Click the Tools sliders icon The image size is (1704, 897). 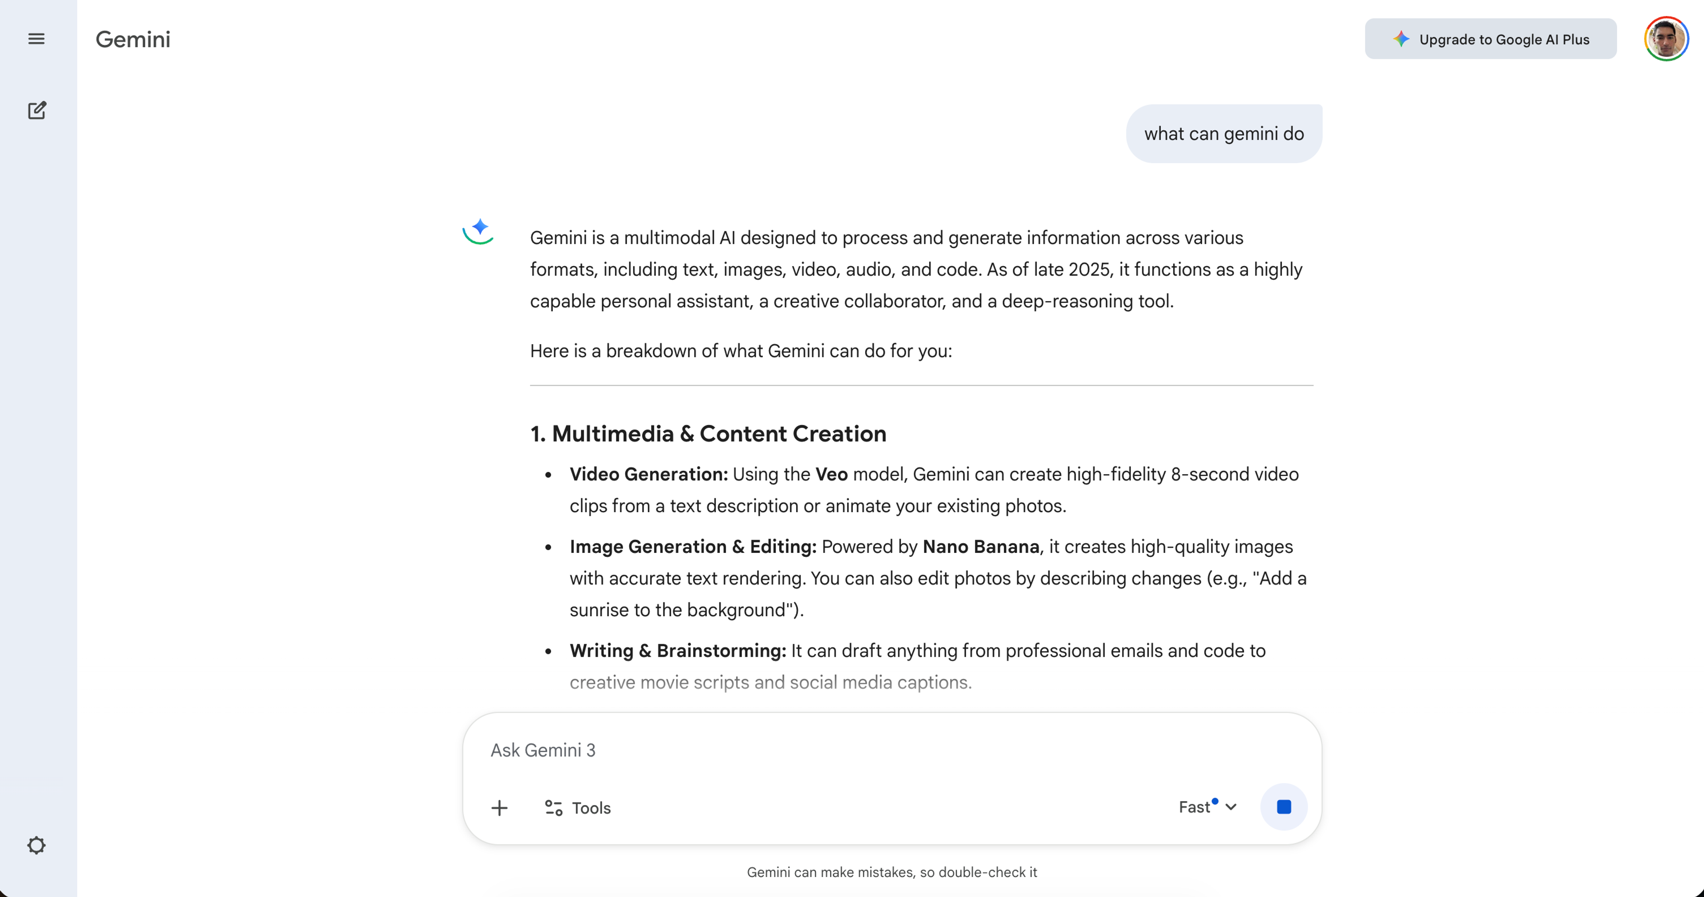coord(553,807)
